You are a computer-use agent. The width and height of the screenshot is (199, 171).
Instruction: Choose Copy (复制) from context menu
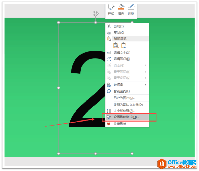pyautogui.click(x=127, y=33)
